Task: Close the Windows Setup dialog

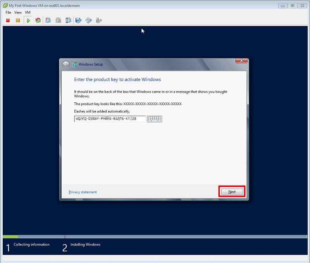Action: pyautogui.click(x=241, y=61)
